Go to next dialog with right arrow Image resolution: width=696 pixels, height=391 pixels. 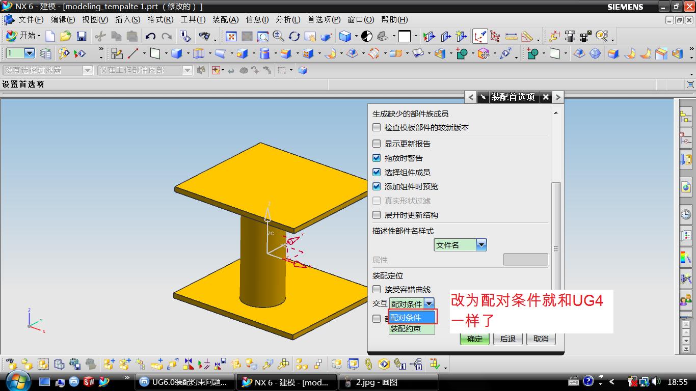[x=558, y=97]
